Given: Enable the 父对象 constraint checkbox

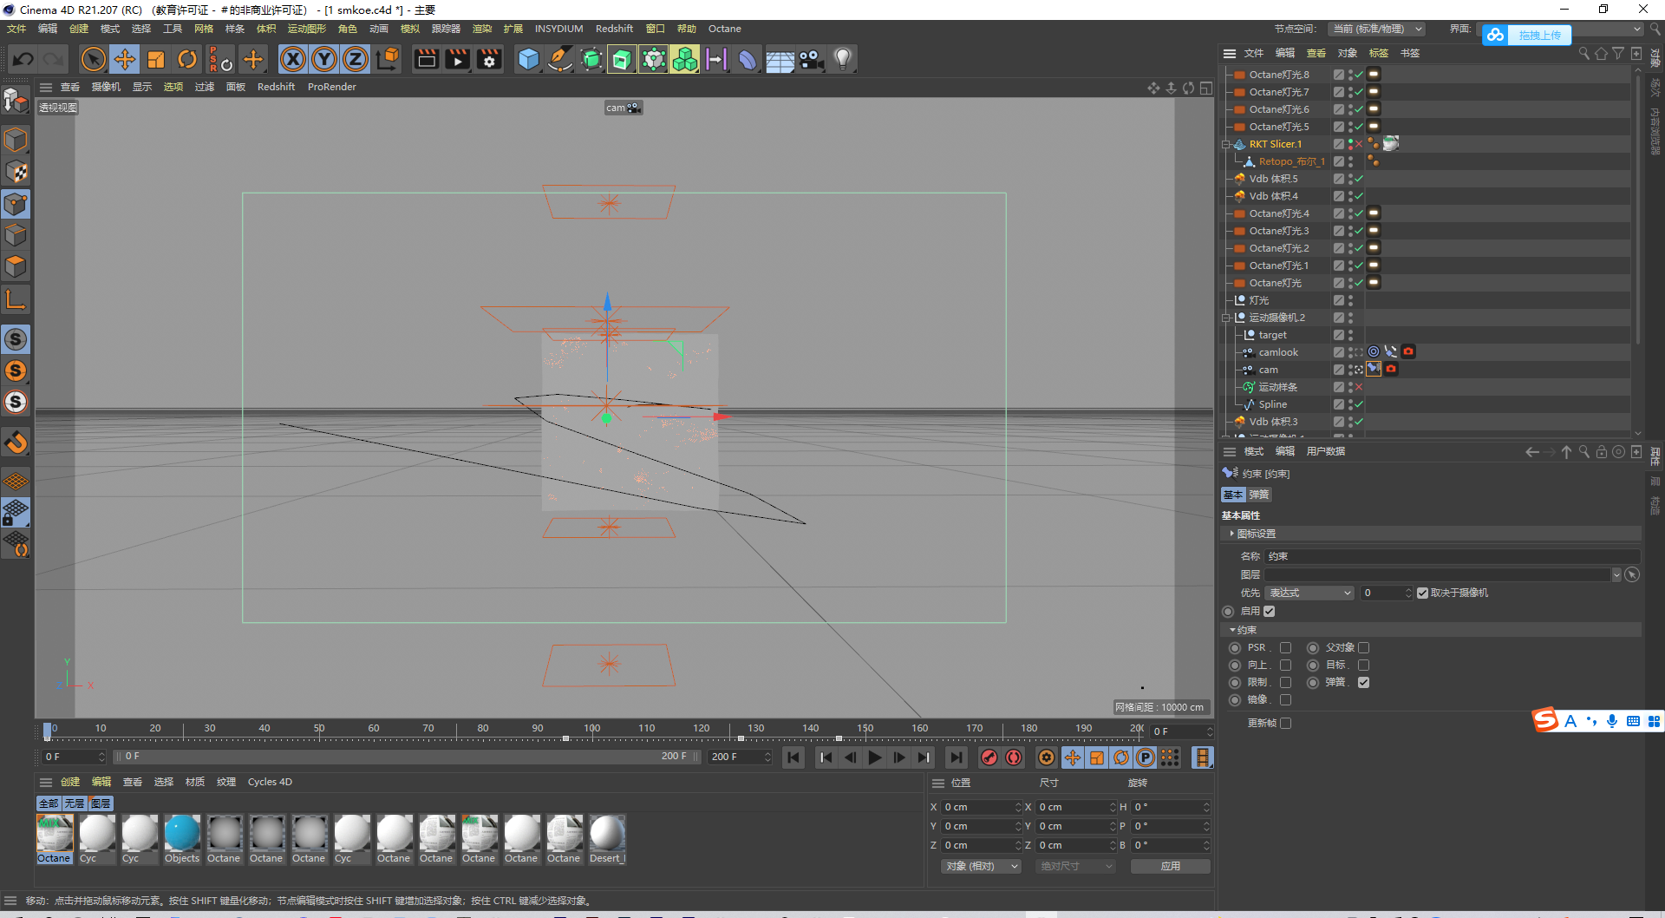Looking at the screenshot, I should [1363, 648].
